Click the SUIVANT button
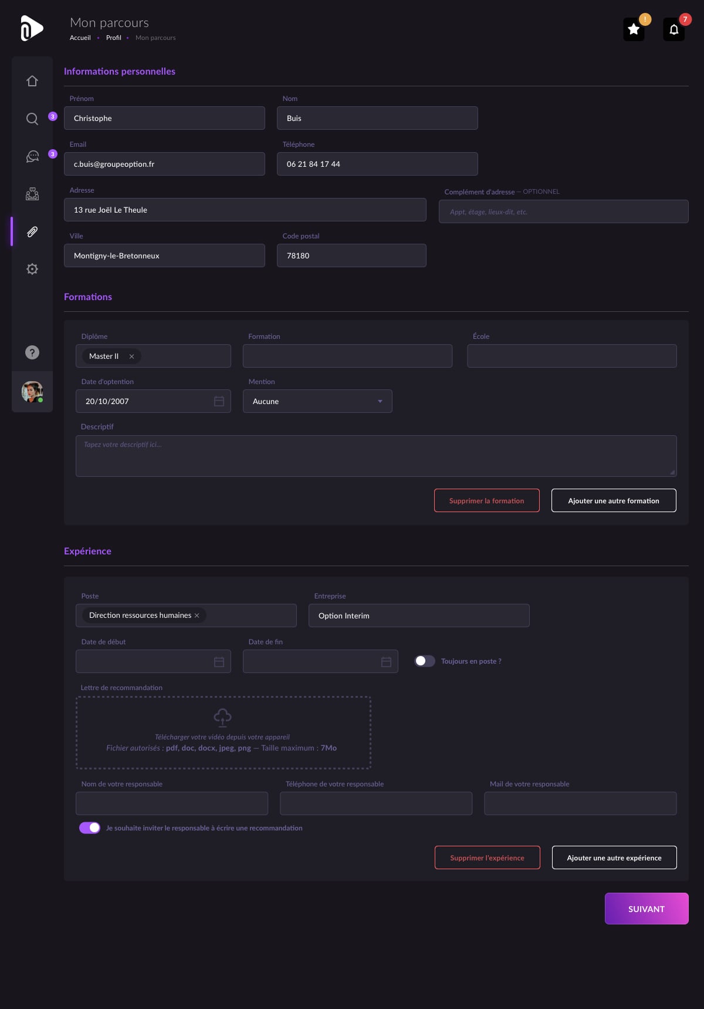 click(x=647, y=909)
